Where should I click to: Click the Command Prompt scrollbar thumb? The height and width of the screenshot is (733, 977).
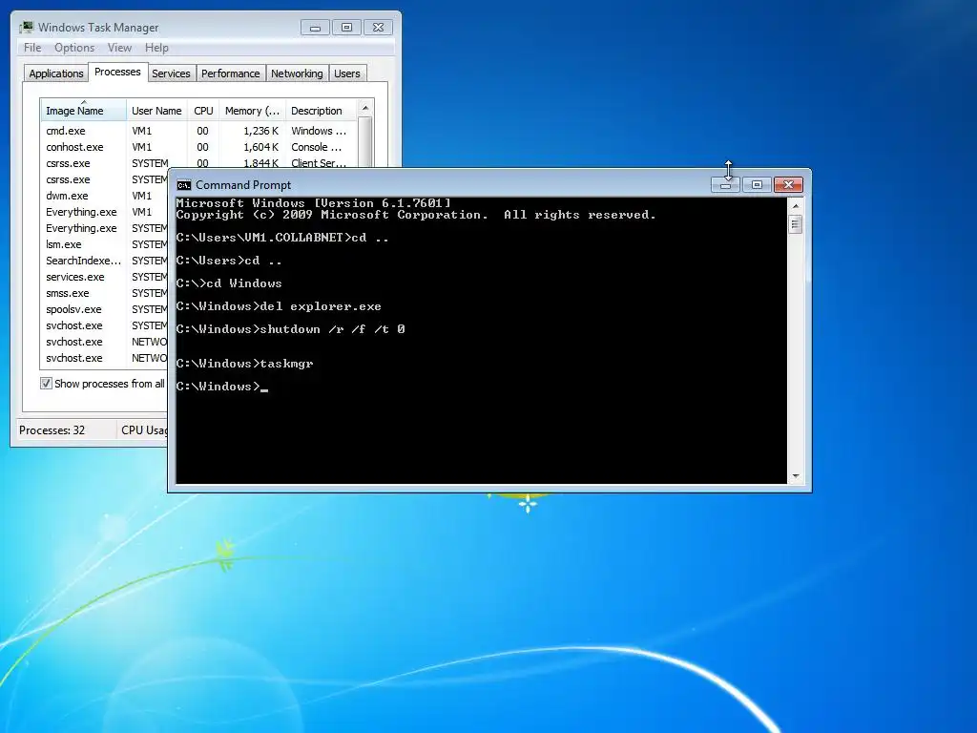(795, 223)
